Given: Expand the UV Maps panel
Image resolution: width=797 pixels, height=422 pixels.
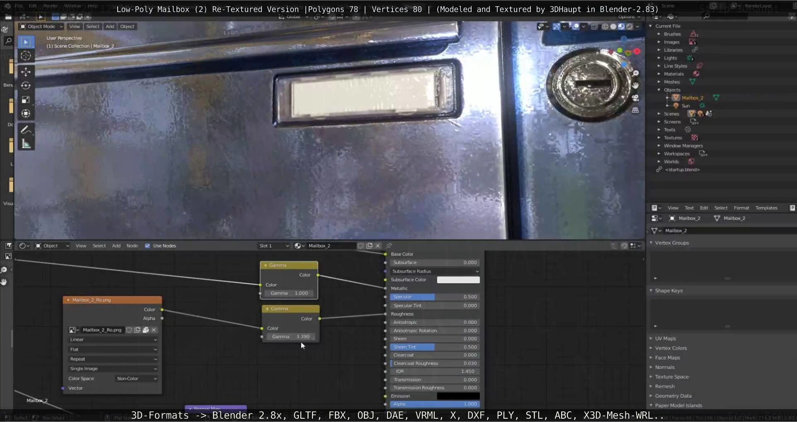Looking at the screenshot, I should tap(665, 339).
